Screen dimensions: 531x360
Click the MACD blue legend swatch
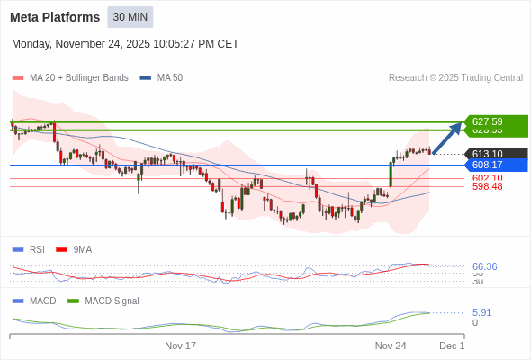click(x=18, y=301)
